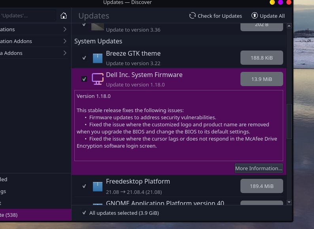Click the 202 B size button
Screen dimensions: 314x229
tap(262, 27)
